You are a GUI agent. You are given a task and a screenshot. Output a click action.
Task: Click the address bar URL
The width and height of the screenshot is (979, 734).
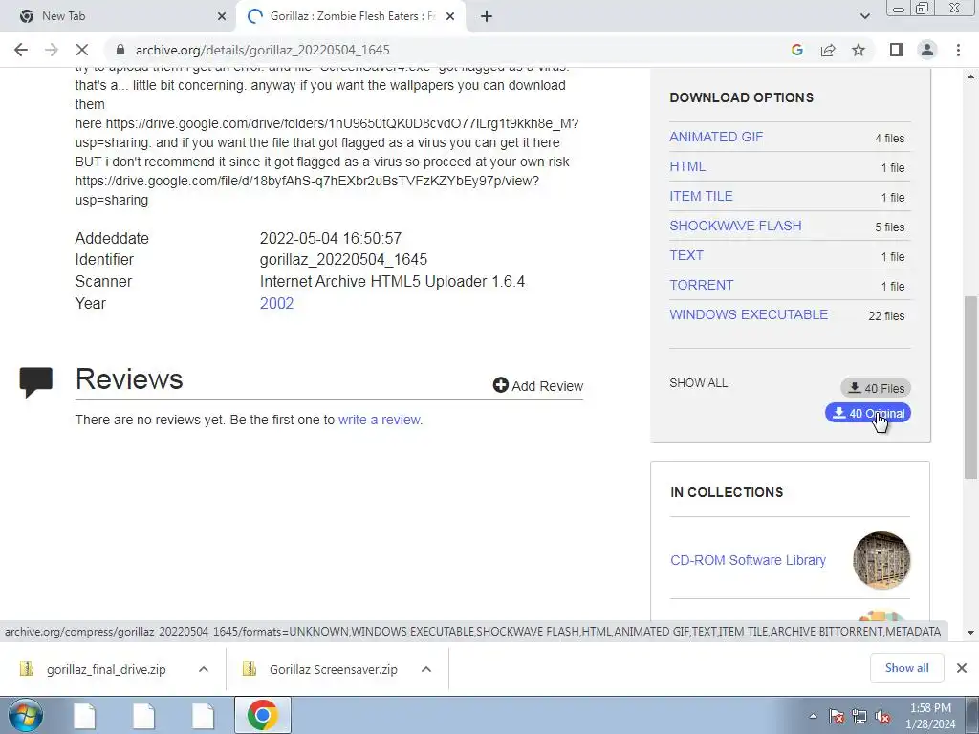pos(262,50)
